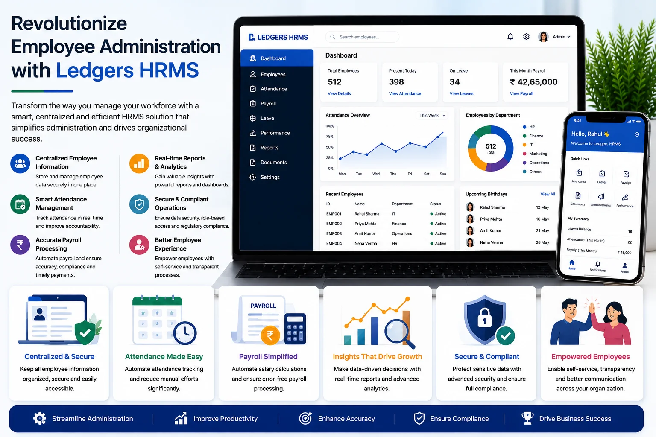This screenshot has height=437, width=656.
Task: Click the Secure & Compliant Operations shield icon
Action: pyautogui.click(x=139, y=204)
